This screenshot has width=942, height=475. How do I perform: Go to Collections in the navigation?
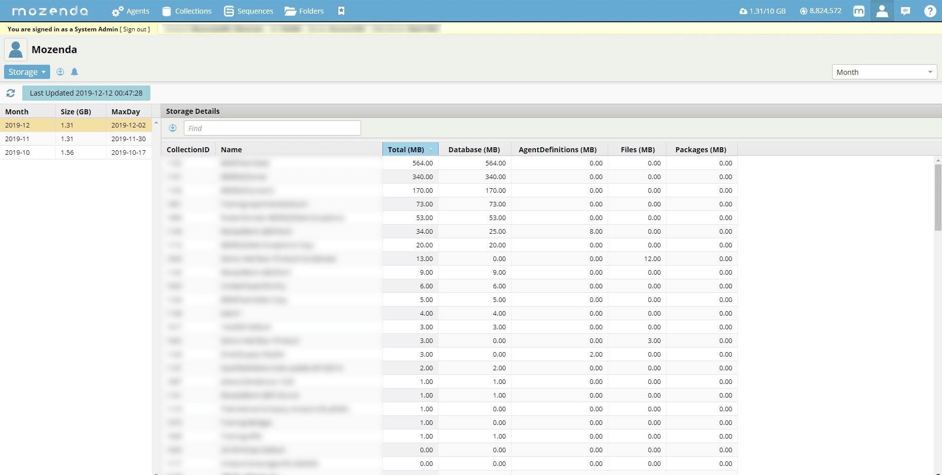point(187,11)
